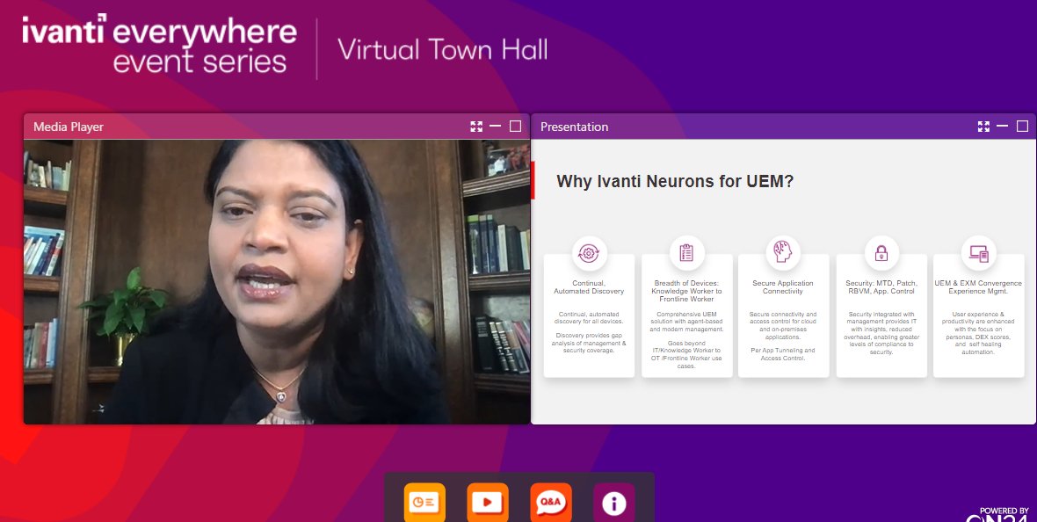
Task: Click the Presentation title bar
Action: point(784,127)
